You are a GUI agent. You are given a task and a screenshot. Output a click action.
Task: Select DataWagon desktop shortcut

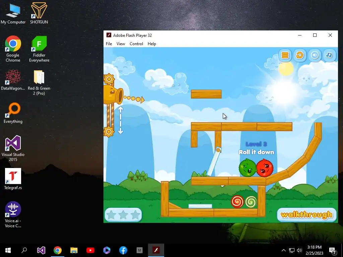click(x=13, y=80)
